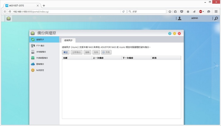Click the Pocket icon in Firefox toolbar
Image resolution: width=221 pixels, height=126 pixels.
[182, 12]
